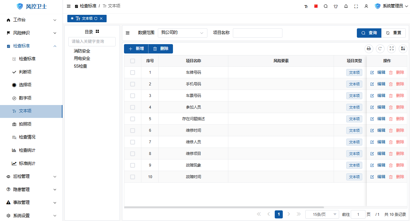Check the checkbox for row 车牌号码
This screenshot has width=410, height=221.
(132, 72)
